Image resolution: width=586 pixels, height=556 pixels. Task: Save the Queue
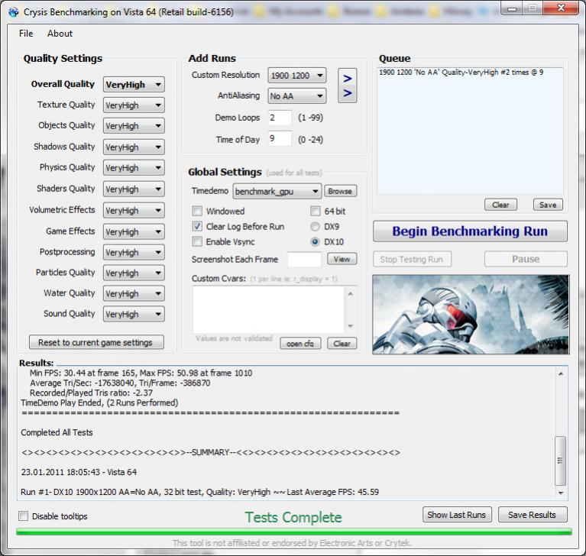pyautogui.click(x=548, y=205)
